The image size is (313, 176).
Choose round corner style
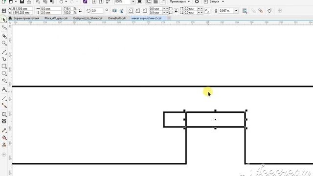pyautogui.click(x=131, y=11)
